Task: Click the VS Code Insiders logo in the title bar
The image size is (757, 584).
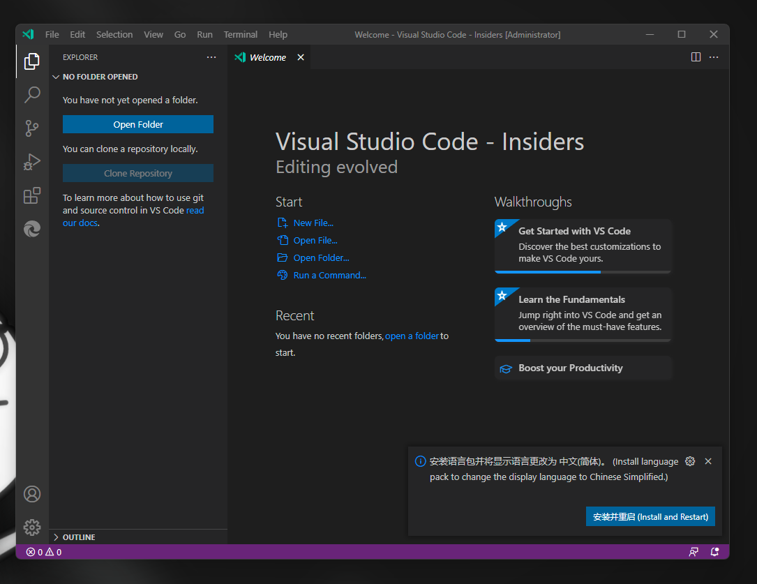Action: (28, 34)
